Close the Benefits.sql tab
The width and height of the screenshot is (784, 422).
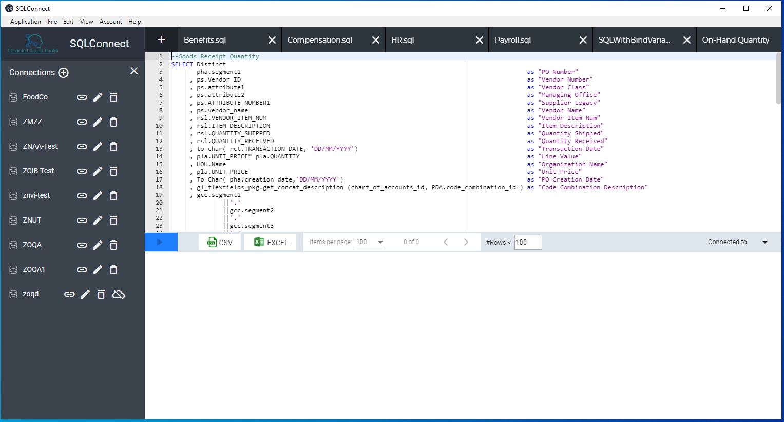pyautogui.click(x=272, y=40)
